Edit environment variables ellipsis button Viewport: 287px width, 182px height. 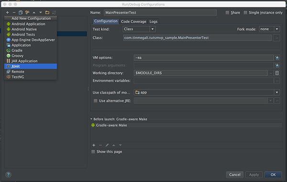click(277, 81)
